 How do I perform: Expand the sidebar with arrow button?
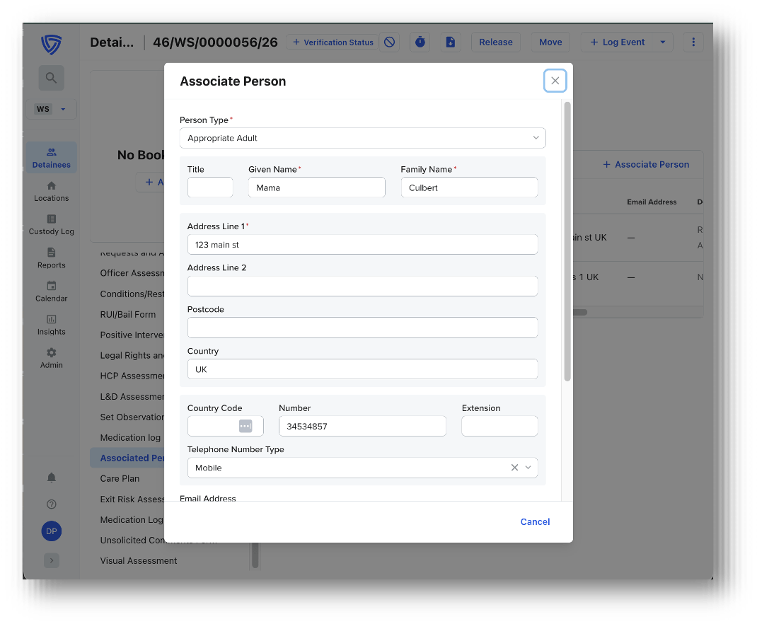tap(51, 560)
